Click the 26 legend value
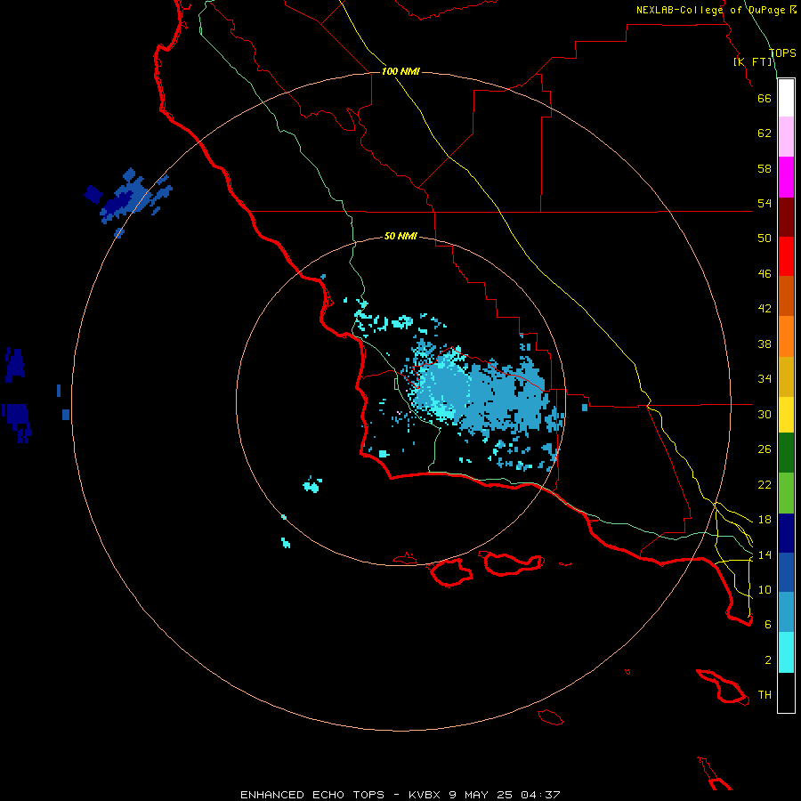 click(x=765, y=449)
